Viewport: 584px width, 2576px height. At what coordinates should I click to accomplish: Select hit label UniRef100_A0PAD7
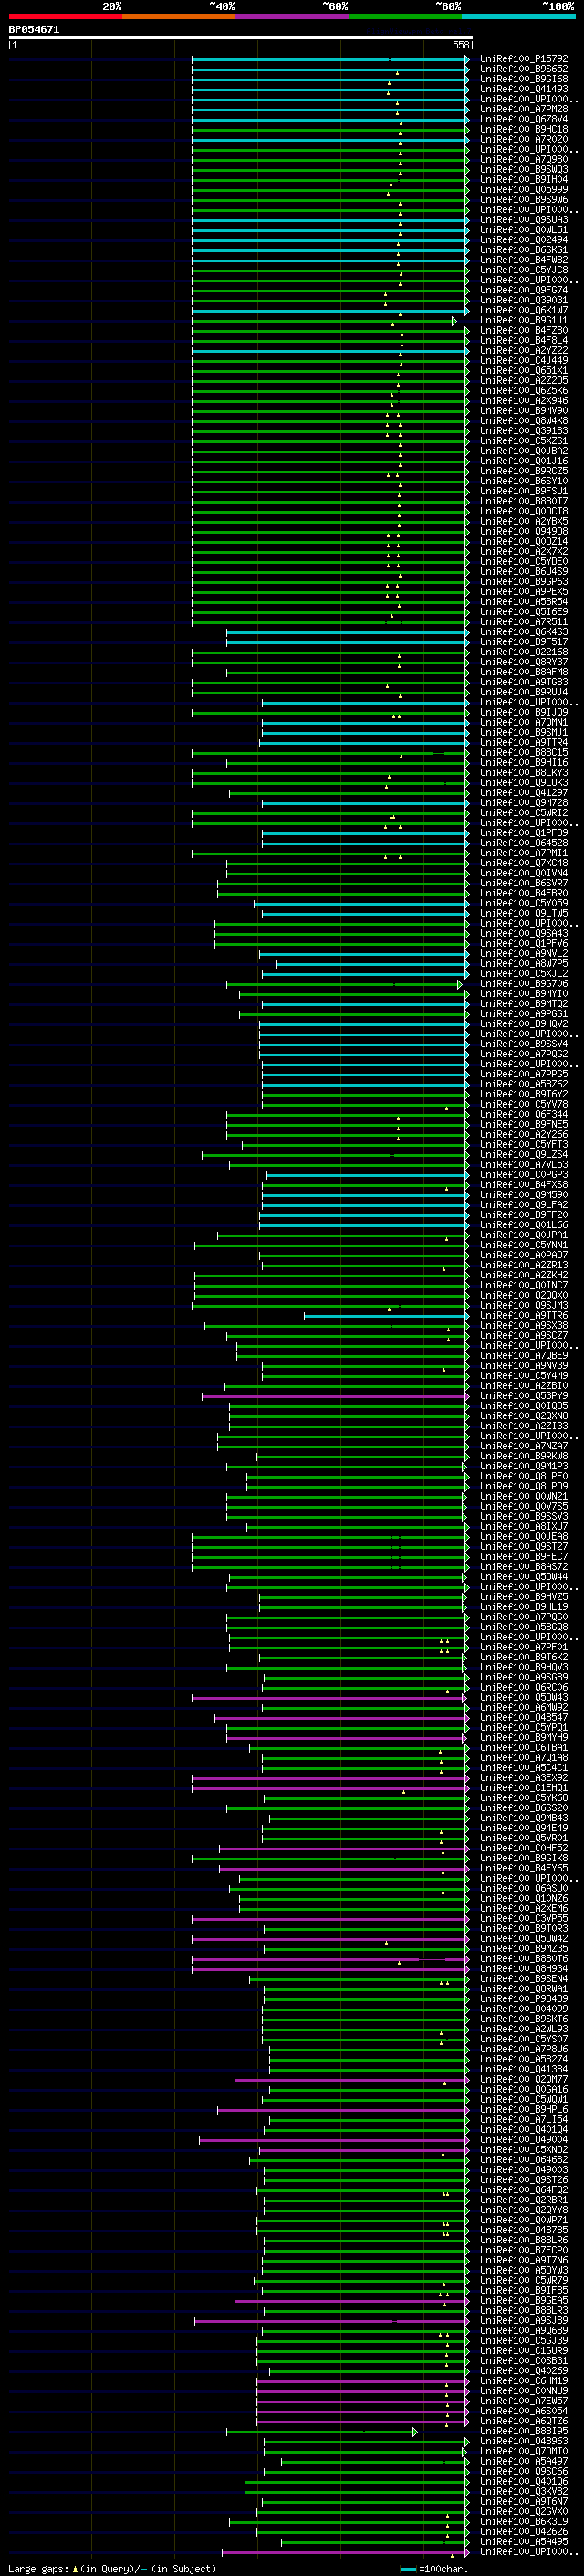tap(523, 1255)
